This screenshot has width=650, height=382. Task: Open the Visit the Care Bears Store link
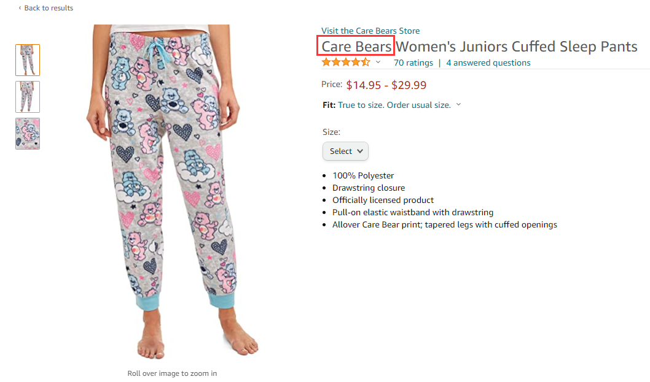click(x=370, y=31)
